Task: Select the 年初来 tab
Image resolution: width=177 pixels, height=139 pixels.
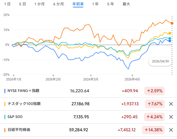Action: click(78, 4)
